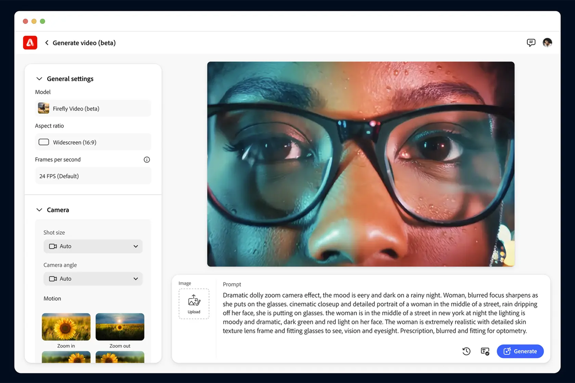Open the Widescreen (16:9) aspect ratio selector
Image resolution: width=575 pixels, height=383 pixels.
[93, 142]
